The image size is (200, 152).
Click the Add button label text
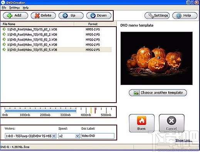coord(18,15)
